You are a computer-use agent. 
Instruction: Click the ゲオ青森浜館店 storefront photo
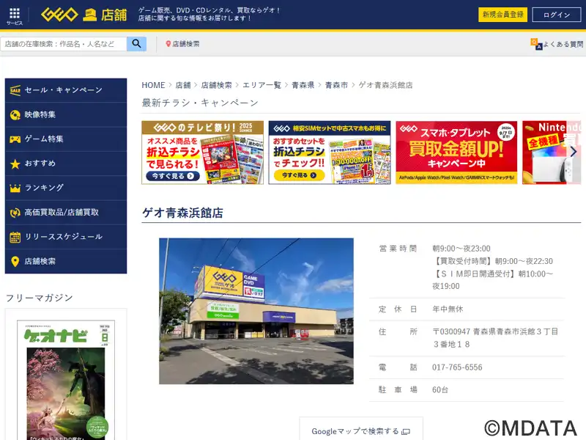coord(256,311)
